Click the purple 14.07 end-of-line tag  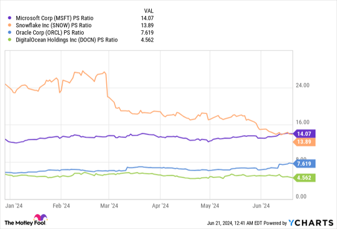pyautogui.click(x=304, y=134)
